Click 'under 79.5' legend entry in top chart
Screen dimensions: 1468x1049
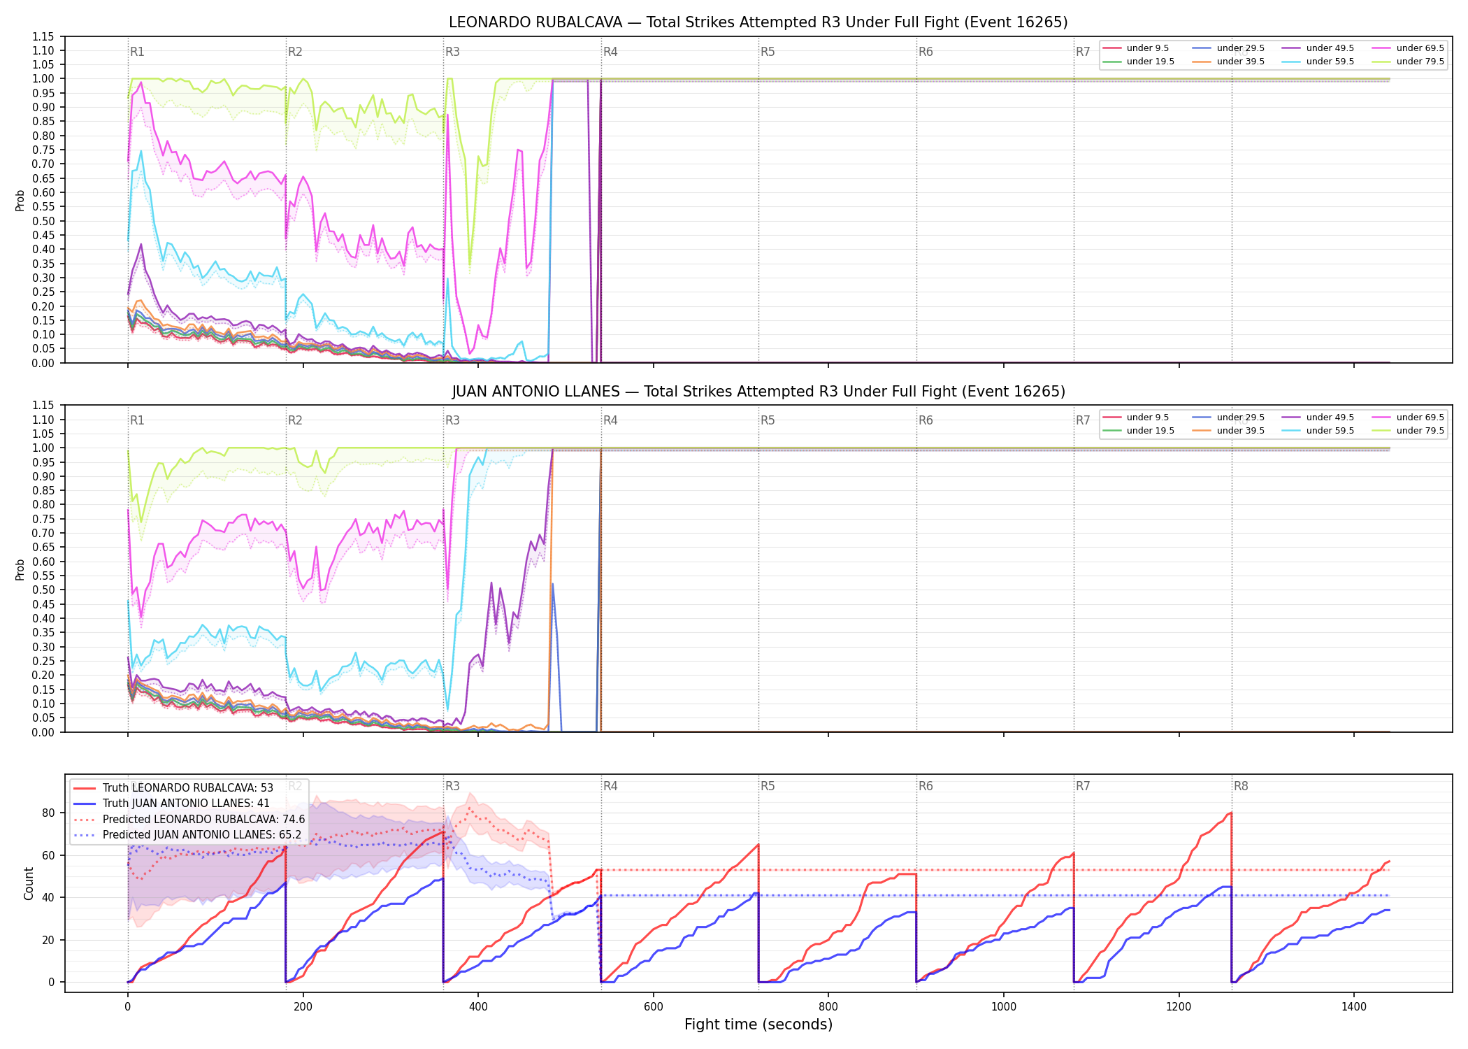click(1409, 62)
